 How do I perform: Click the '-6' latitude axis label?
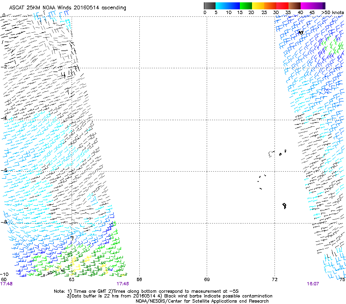coord(4,170)
